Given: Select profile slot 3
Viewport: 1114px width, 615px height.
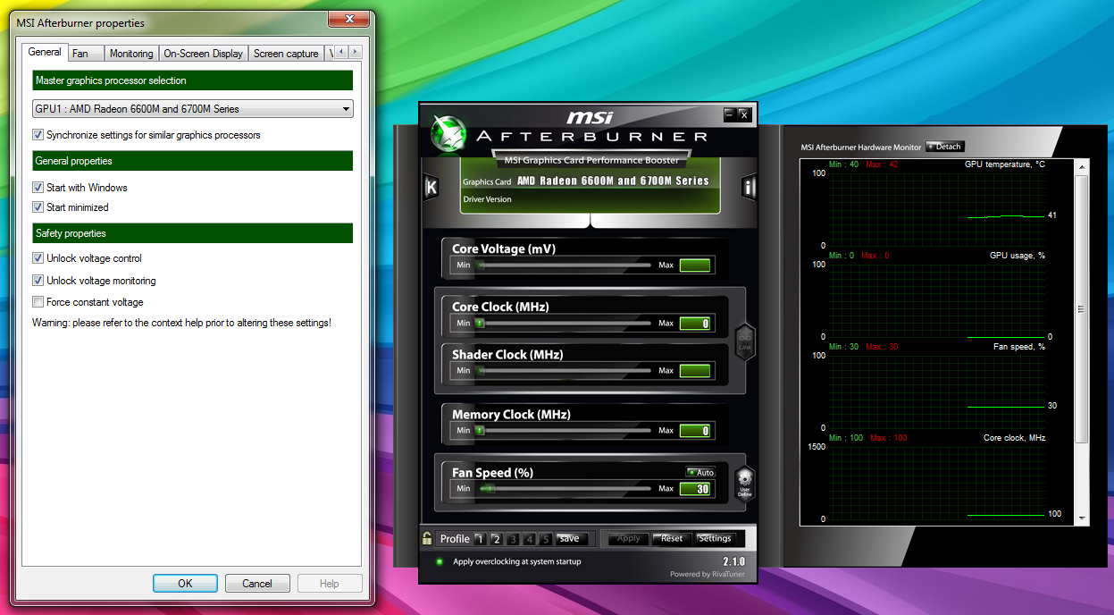Looking at the screenshot, I should point(513,539).
